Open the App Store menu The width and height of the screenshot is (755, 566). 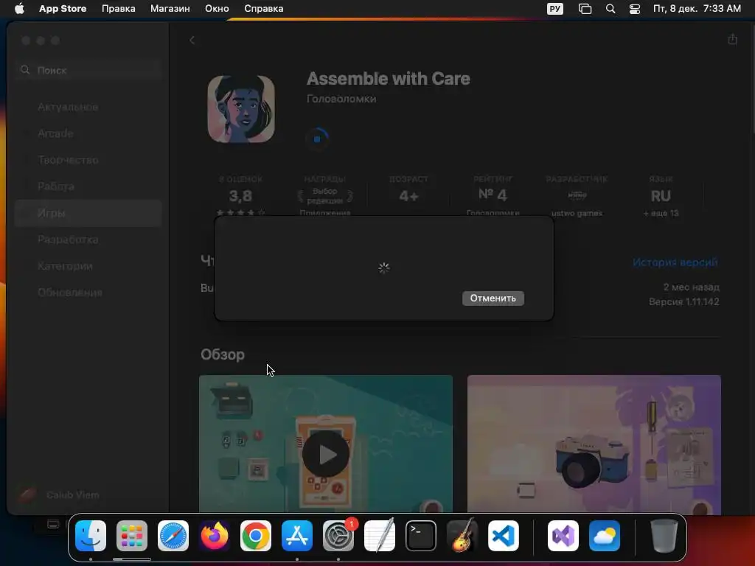coord(63,9)
